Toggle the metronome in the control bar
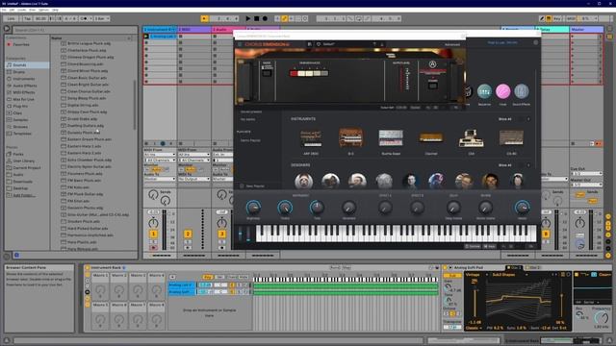 coord(84,18)
